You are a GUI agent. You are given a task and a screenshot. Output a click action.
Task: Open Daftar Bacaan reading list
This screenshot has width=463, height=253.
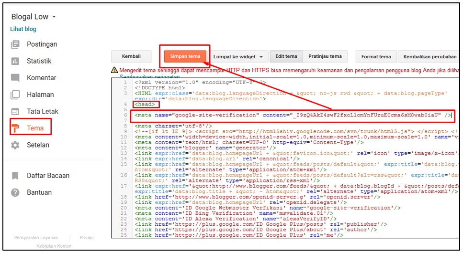point(48,176)
